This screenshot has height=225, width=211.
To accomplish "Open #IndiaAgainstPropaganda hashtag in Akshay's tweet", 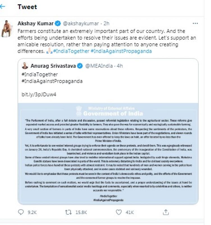I will point(121,51).
